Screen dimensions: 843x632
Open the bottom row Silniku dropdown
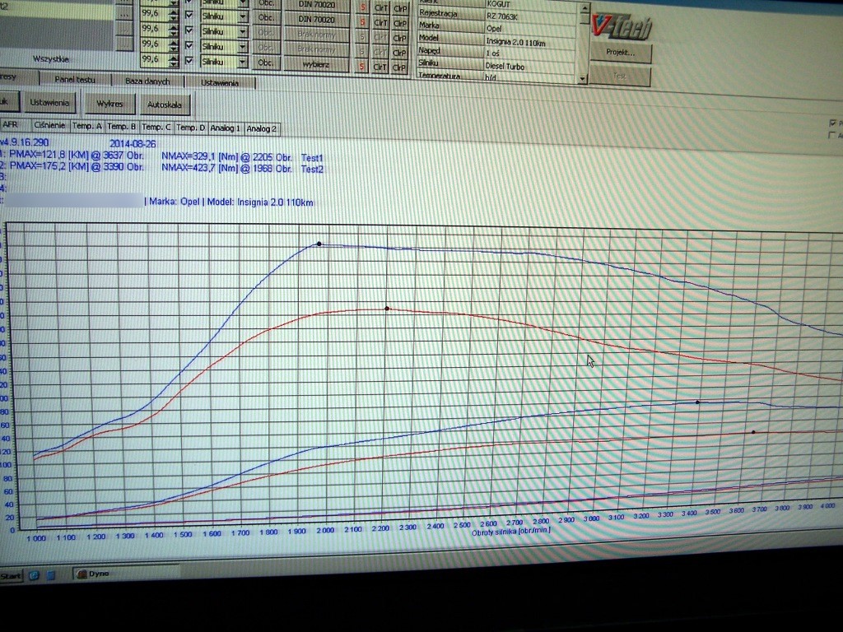(x=243, y=62)
